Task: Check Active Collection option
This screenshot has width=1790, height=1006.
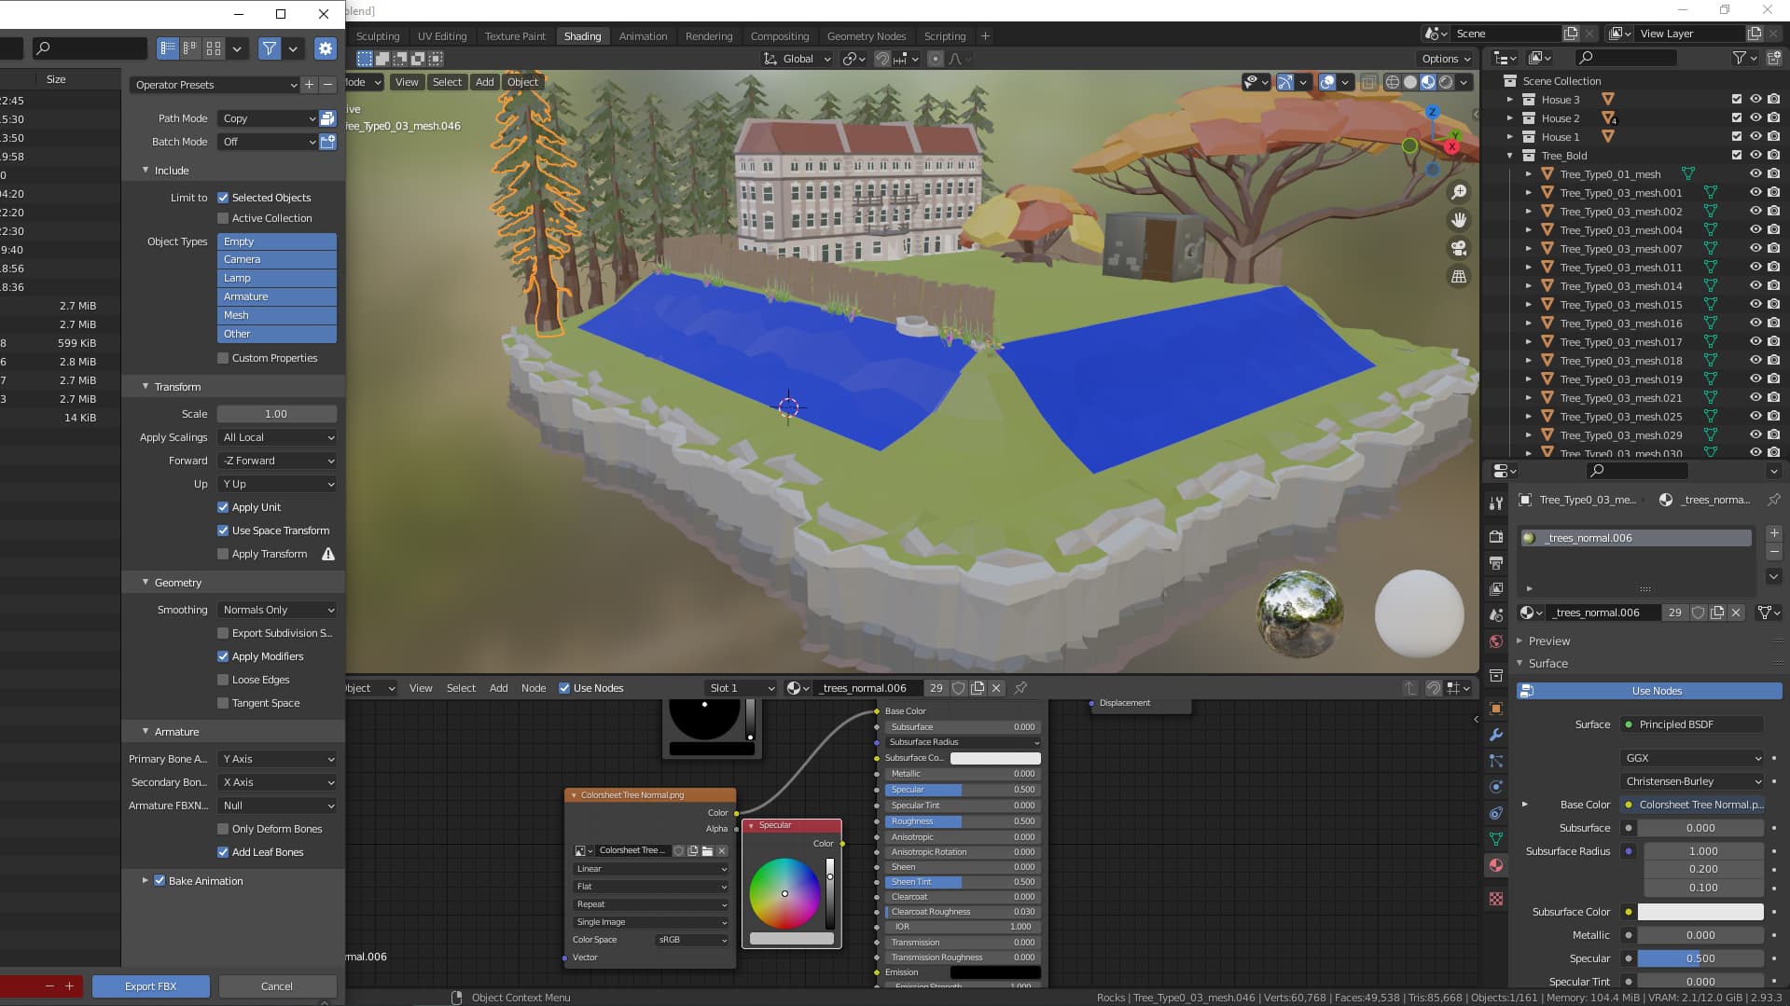Action: click(223, 218)
